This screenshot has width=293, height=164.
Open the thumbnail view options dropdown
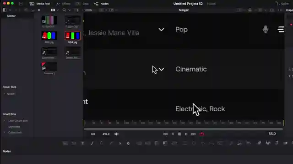[x=58, y=10]
